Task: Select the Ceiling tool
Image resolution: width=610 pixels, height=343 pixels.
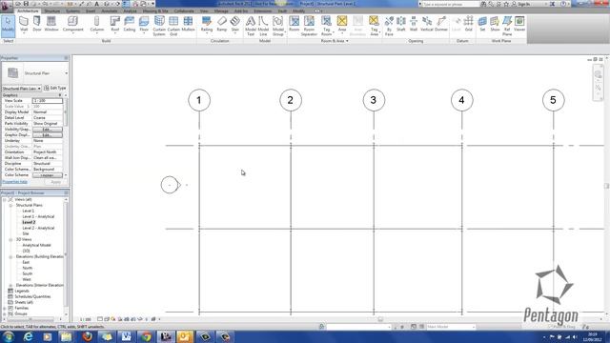Action: [x=130, y=24]
